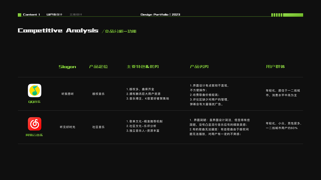Click the text 3.评论区缺少对用户的管理

[209, 100]
